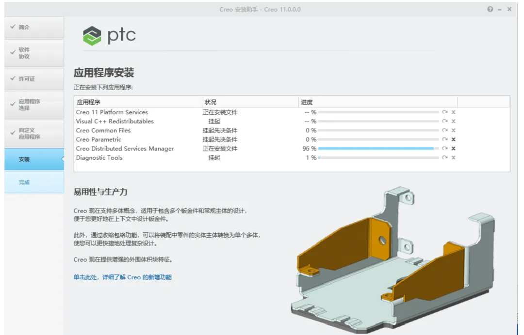Click retry icon for Creo Distributed Services Manager
The height and width of the screenshot is (335, 524).
(x=445, y=148)
